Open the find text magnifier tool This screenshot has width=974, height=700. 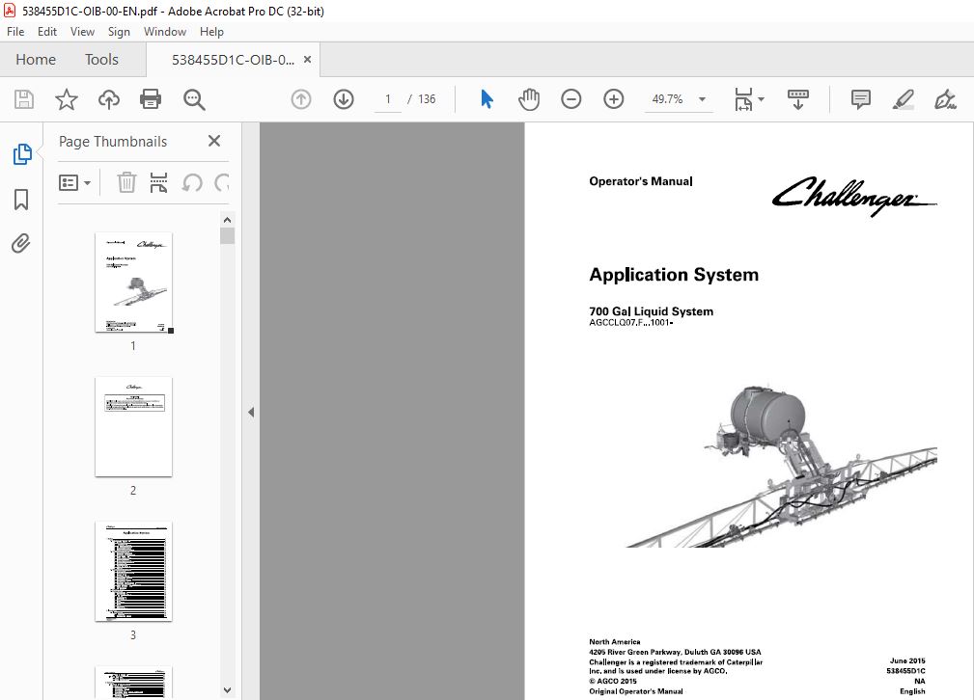coord(194,99)
